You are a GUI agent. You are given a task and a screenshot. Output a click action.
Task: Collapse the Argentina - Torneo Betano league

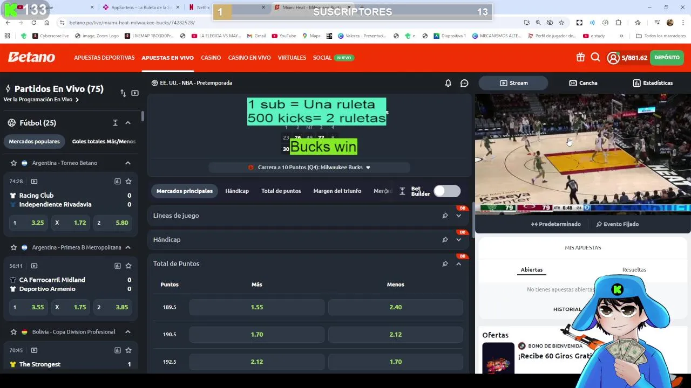[128, 163]
